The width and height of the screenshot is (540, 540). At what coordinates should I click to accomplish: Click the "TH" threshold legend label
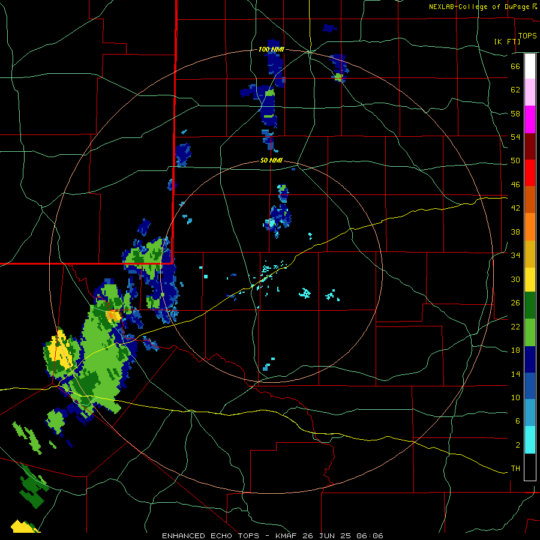[515, 469]
